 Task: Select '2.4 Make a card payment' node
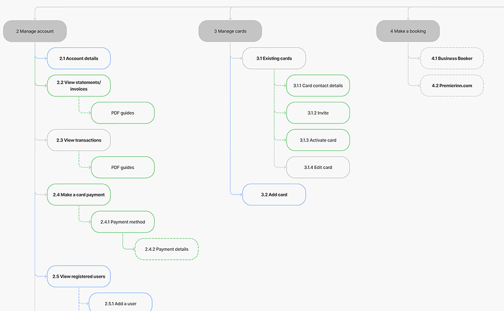pyautogui.click(x=79, y=195)
